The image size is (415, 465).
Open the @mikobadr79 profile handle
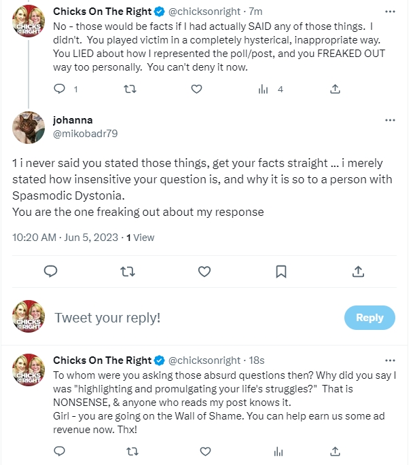pyautogui.click(x=85, y=134)
